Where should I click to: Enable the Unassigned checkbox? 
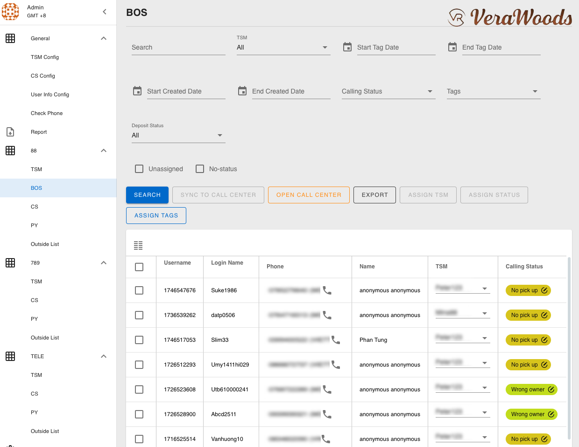click(x=139, y=169)
